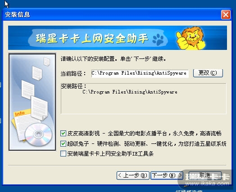Click the 更改(C) button to change path
Image resolution: width=236 pixels, height=192 pixels.
point(208,73)
